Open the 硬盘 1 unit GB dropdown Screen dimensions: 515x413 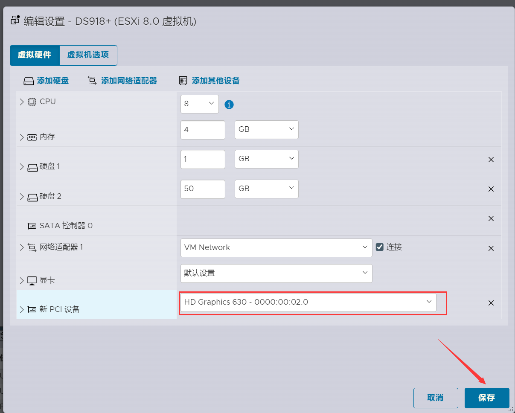[267, 159]
